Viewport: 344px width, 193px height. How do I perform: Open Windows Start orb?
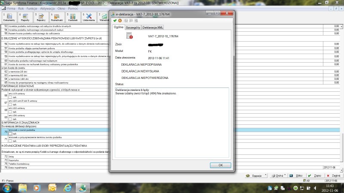pyautogui.click(x=7, y=188)
